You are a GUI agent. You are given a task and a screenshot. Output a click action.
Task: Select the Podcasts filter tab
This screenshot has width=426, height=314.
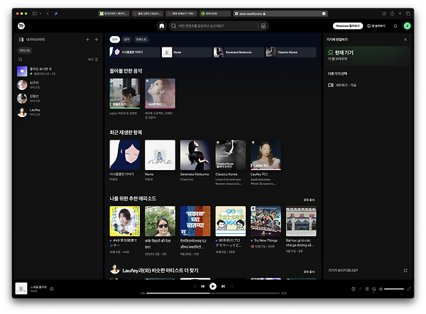point(141,40)
